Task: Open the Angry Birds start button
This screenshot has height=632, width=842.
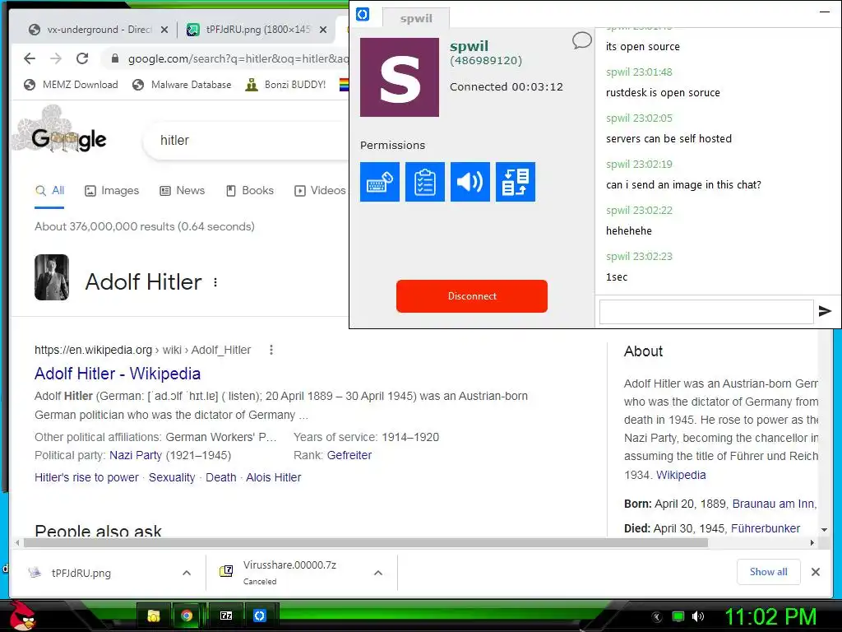Action: 22,616
